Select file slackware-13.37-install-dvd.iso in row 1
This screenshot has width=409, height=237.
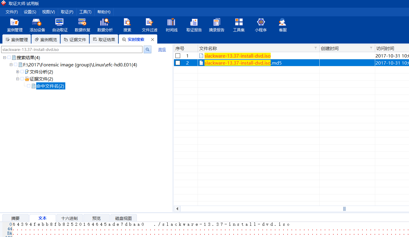pyautogui.click(x=237, y=56)
